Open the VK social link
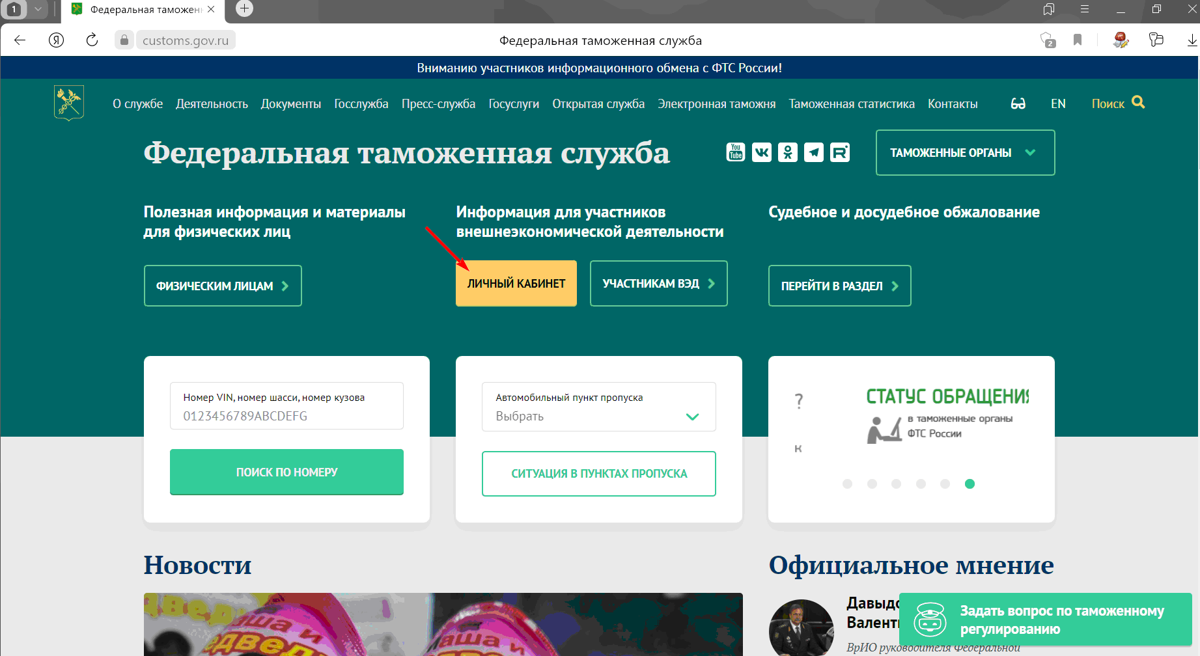 pyautogui.click(x=762, y=152)
